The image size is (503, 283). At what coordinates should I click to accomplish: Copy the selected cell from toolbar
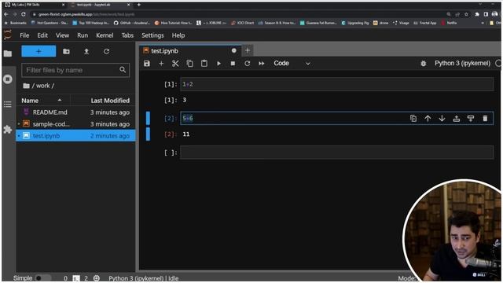pyautogui.click(x=190, y=64)
